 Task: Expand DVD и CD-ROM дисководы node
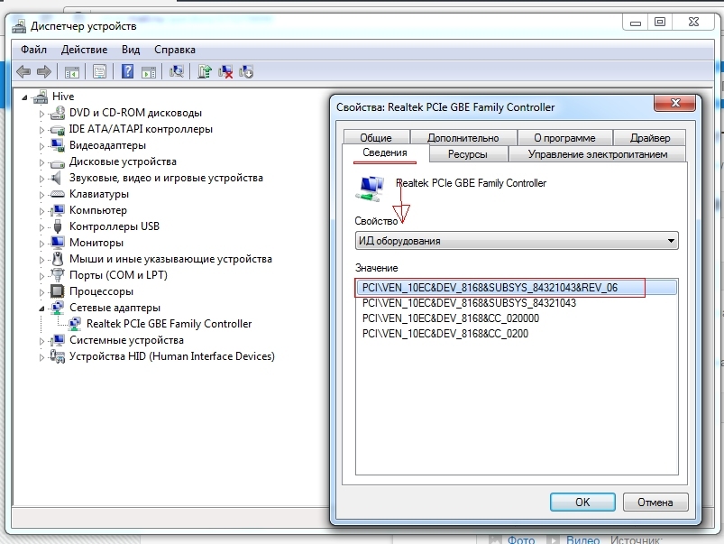click(41, 114)
